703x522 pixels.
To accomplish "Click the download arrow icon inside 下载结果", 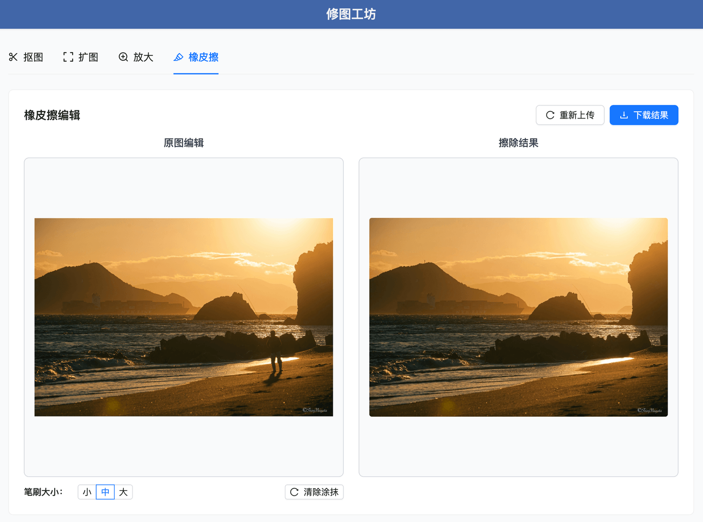I will (623, 115).
